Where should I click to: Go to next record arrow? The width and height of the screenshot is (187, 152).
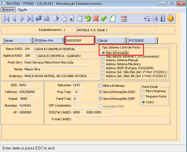coord(22,19)
